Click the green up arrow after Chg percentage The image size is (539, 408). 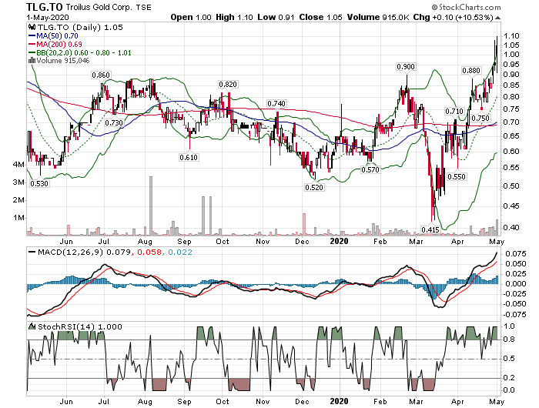498,18
